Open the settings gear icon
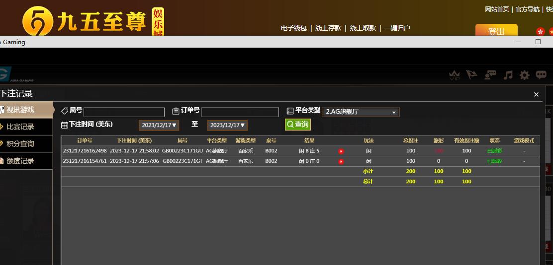Image resolution: width=553 pixels, height=265 pixels. [x=525, y=75]
